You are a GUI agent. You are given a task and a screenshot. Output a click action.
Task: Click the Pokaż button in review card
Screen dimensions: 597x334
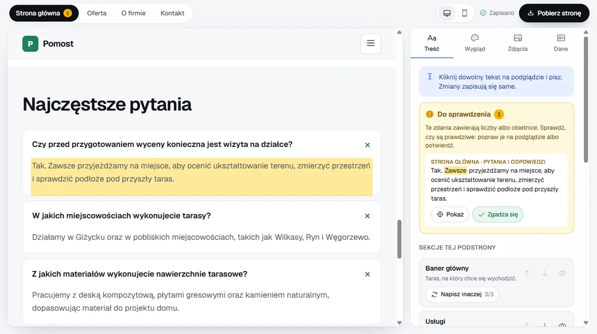(450, 215)
